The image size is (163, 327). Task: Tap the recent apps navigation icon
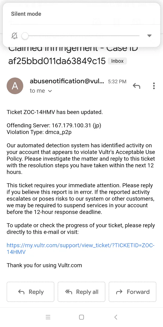48,317
